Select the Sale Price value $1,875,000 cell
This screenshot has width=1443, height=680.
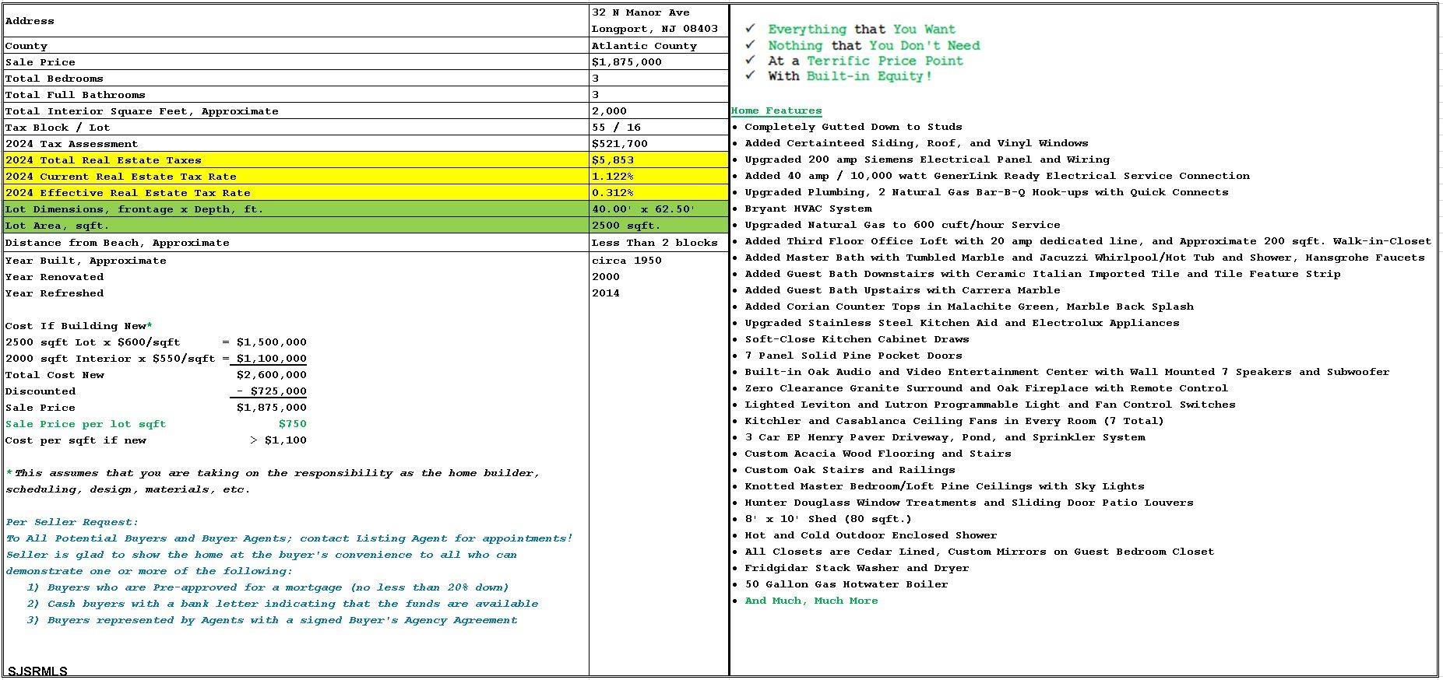coord(626,62)
